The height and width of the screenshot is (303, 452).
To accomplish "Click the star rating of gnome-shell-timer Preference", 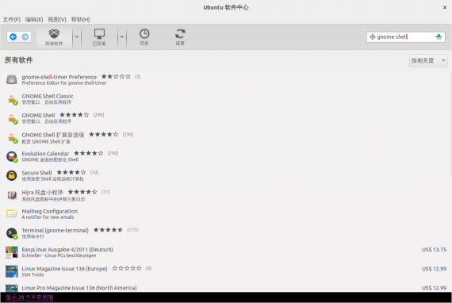I will pos(116,76).
